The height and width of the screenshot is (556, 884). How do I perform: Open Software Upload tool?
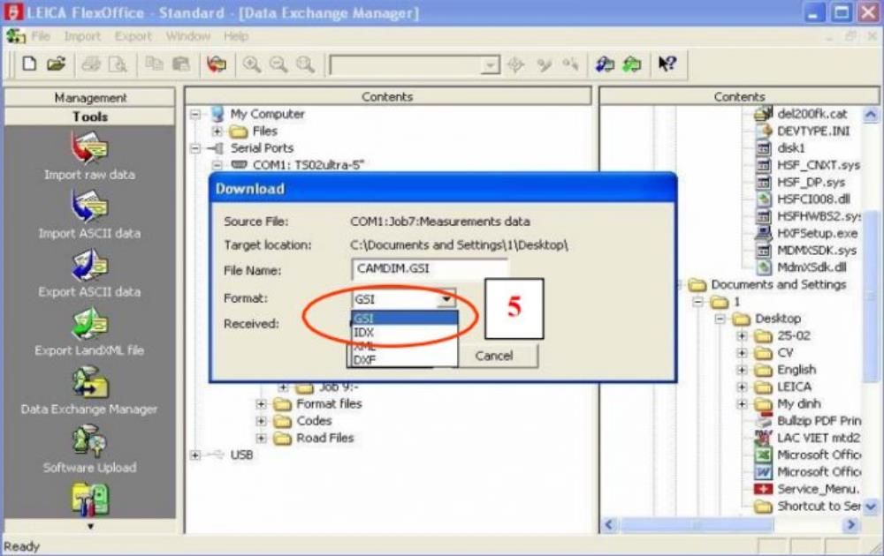coord(89,442)
